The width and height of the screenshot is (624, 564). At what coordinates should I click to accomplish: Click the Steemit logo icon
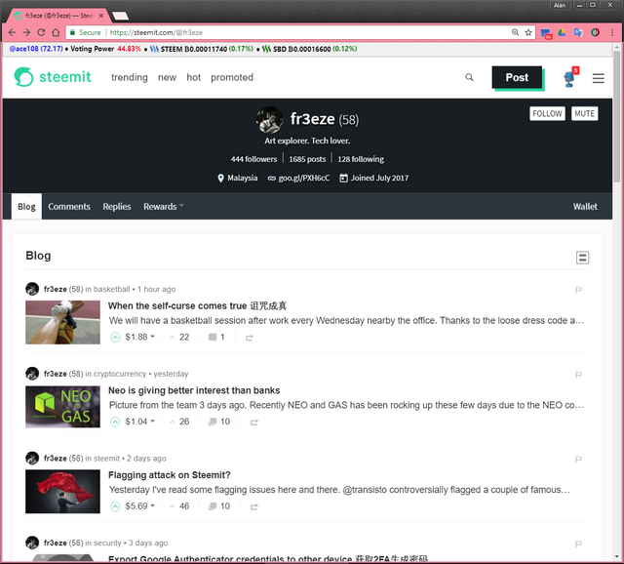(23, 77)
